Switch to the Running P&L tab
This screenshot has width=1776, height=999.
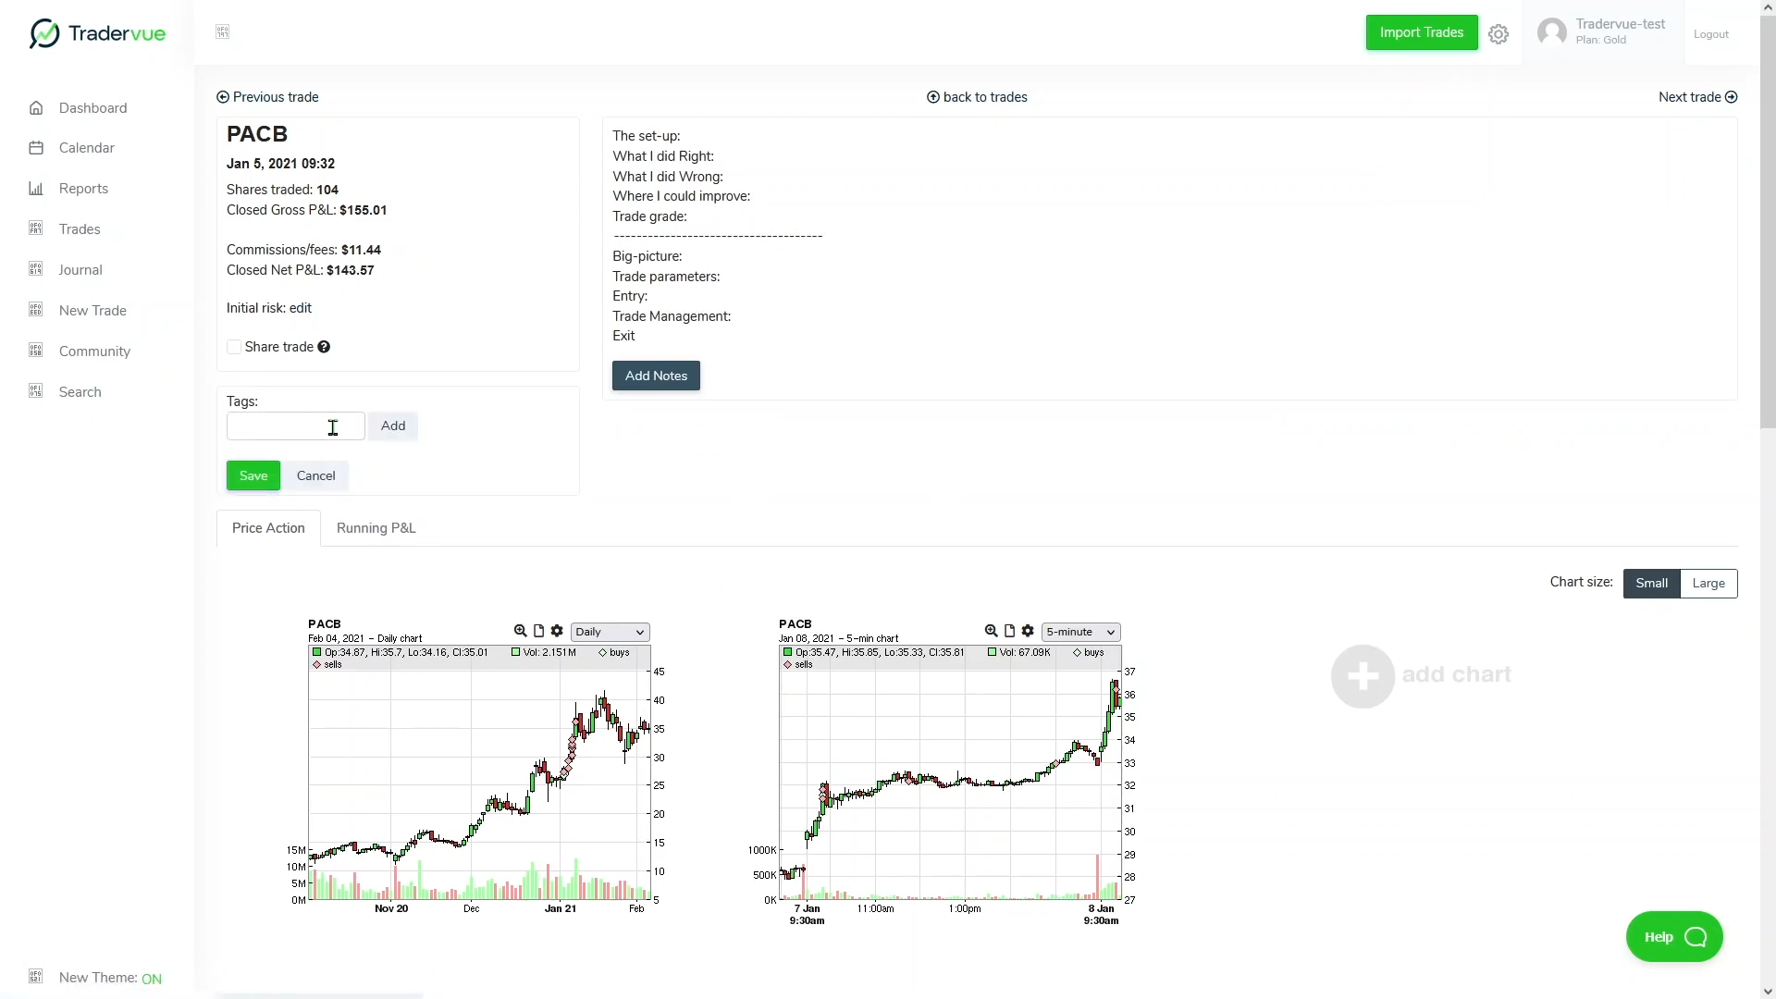(376, 528)
